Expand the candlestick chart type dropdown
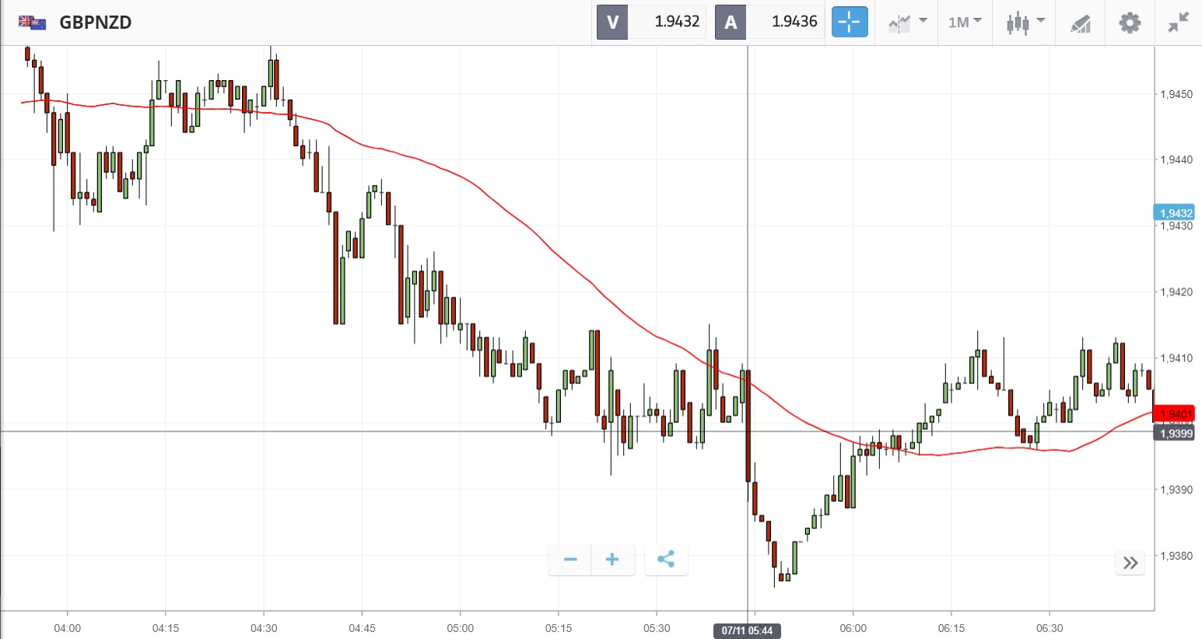1202x639 pixels. click(1025, 22)
